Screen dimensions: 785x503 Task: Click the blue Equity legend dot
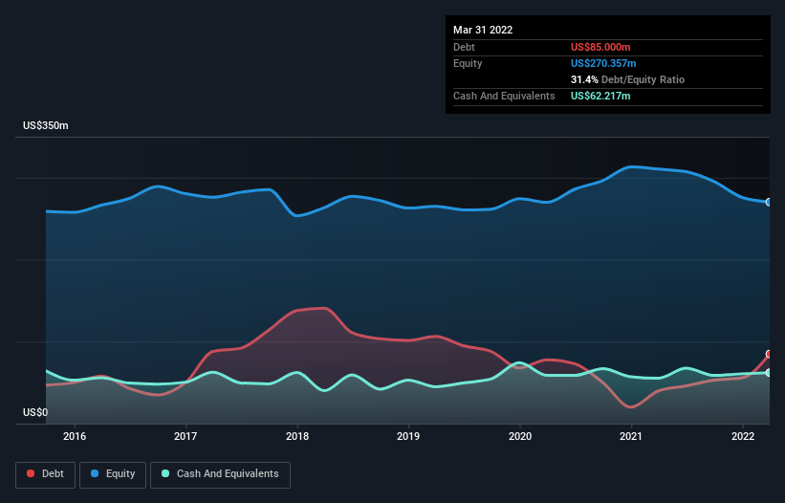point(95,473)
